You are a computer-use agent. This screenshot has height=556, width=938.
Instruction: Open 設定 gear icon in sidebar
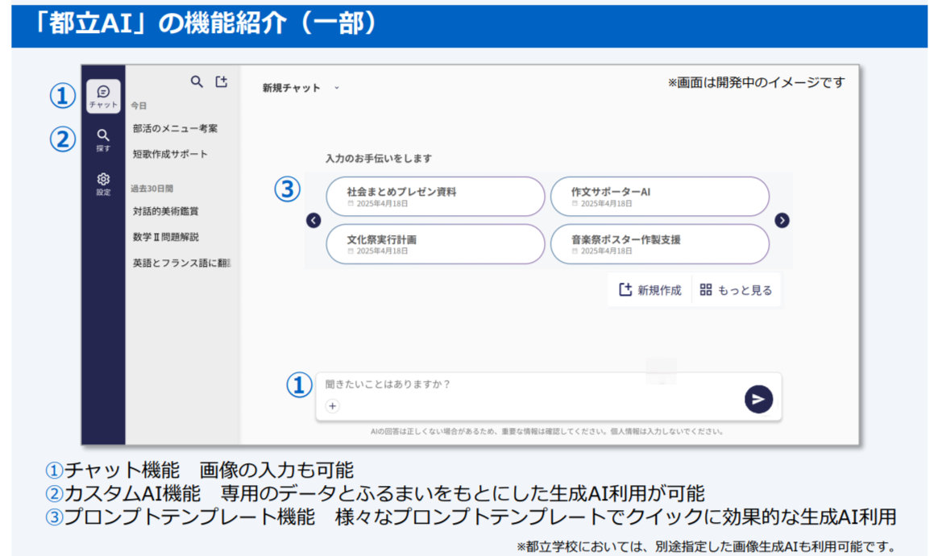click(x=103, y=183)
